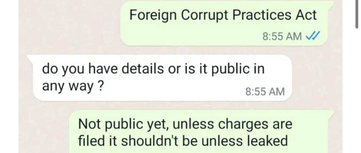
Task: Click the empty wallpaper left of the bottom message
Action: 44,132
